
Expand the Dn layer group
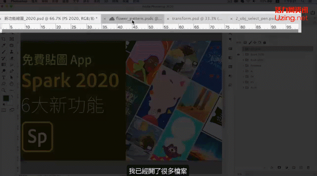pyautogui.click(x=243, y=77)
